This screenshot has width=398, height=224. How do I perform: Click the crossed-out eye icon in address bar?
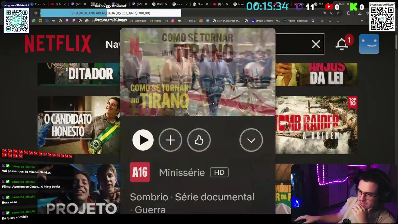click(x=331, y=13)
